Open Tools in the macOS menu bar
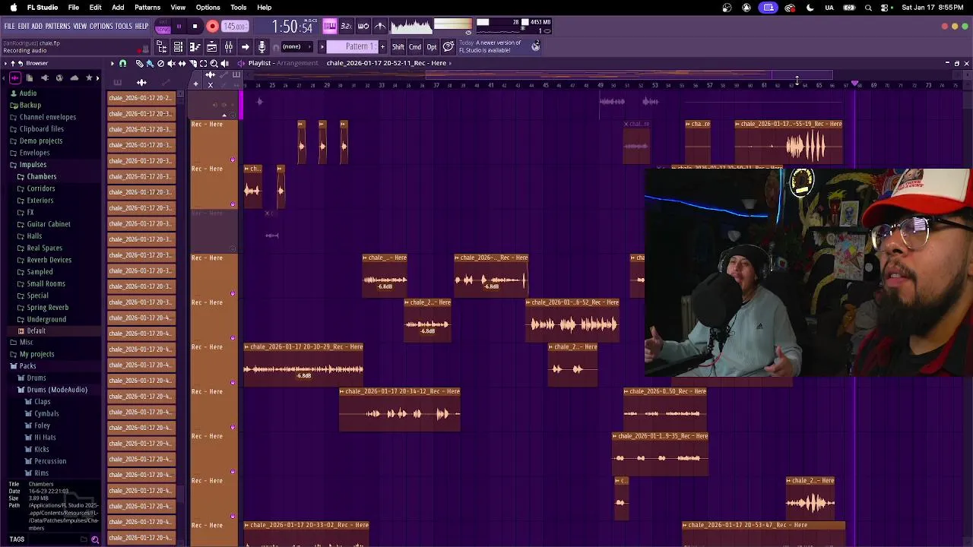 [238, 8]
